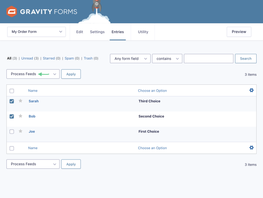
Task: Check the Joe entry checkbox
Action: click(12, 132)
